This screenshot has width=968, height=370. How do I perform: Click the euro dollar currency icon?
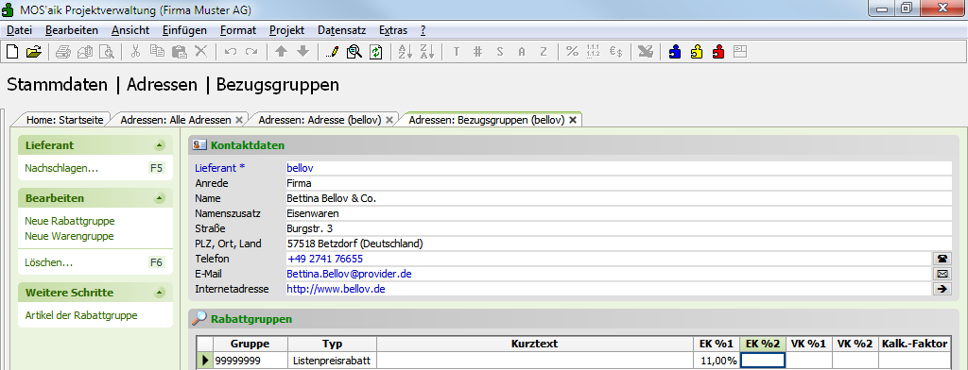pyautogui.click(x=615, y=52)
